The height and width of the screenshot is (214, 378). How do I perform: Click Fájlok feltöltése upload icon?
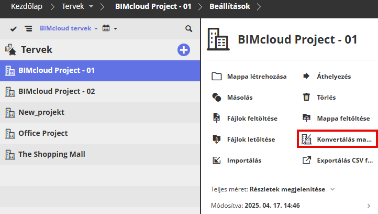217,118
